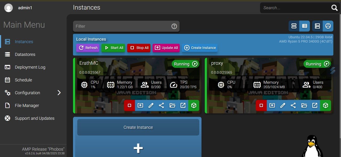Open proxy instance folder icon
The width and height of the screenshot is (341, 157).
(304, 105)
